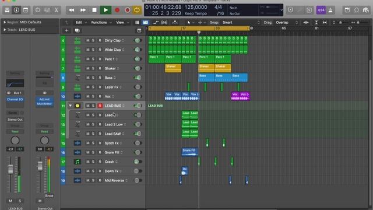The image size is (373, 210).
Task: Open the Edit menu in tracks area
Action: (79, 22)
